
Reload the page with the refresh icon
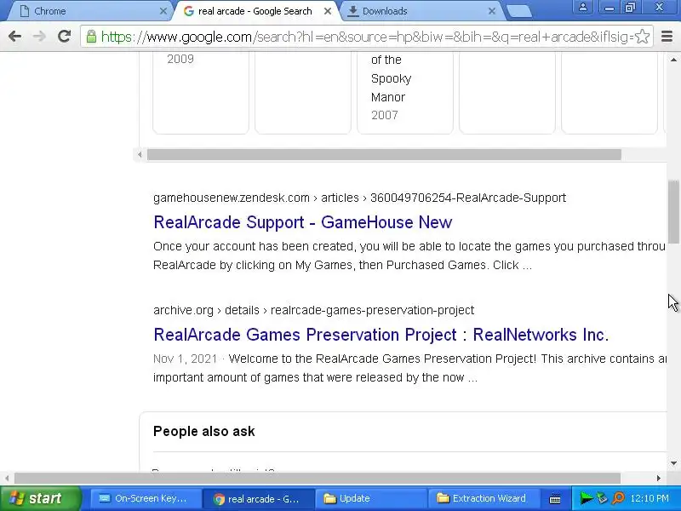tap(65, 37)
